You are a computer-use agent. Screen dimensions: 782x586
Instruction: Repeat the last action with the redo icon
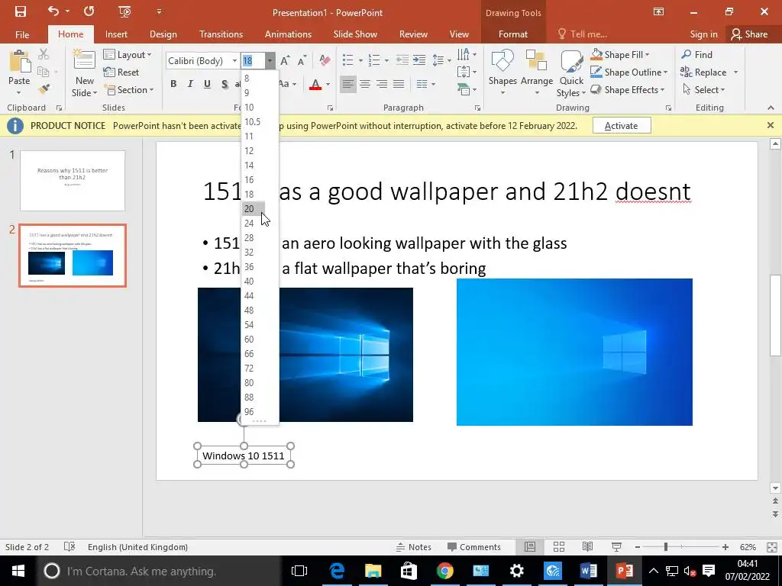pyautogui.click(x=89, y=11)
